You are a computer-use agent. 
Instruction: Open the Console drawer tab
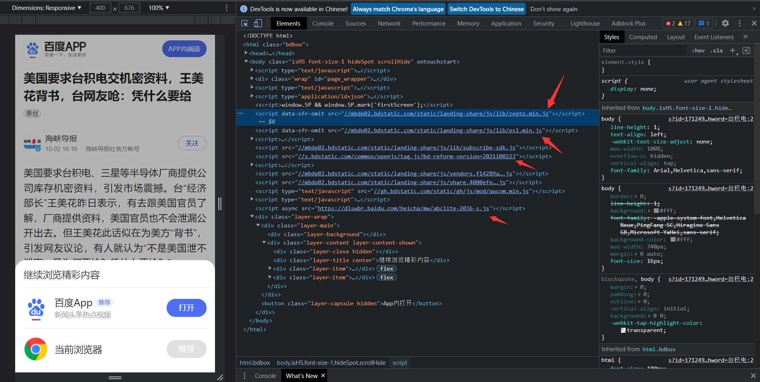[x=265, y=376]
